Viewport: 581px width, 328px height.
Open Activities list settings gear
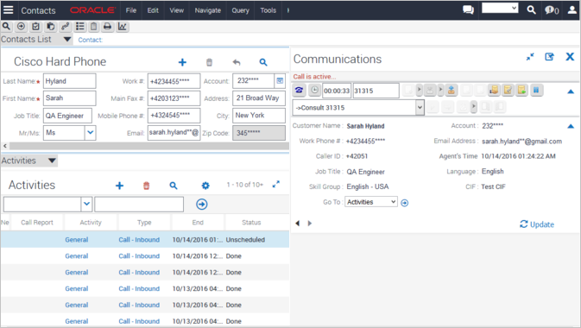point(205,186)
